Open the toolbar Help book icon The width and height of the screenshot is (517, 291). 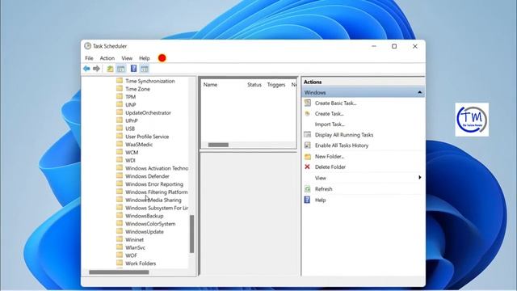coord(133,68)
